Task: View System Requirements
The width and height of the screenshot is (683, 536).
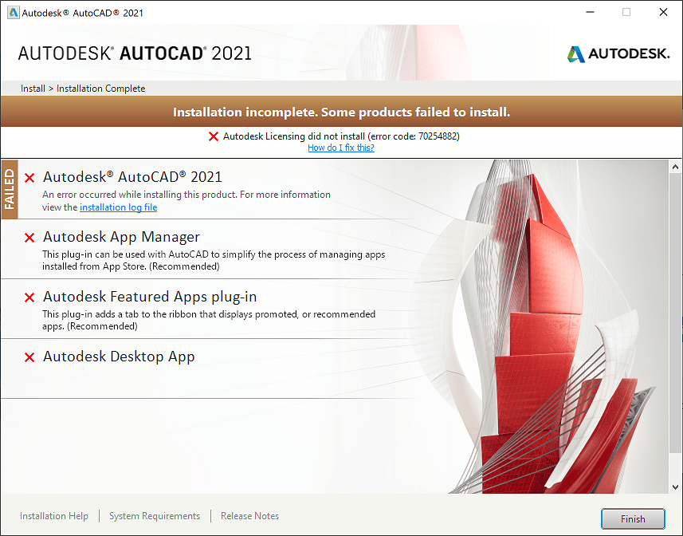Action: 155,516
